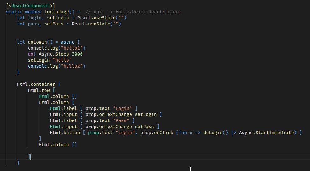Click the 'static' keyword
Viewport: 310px width, 171px height.
[x=14, y=12]
